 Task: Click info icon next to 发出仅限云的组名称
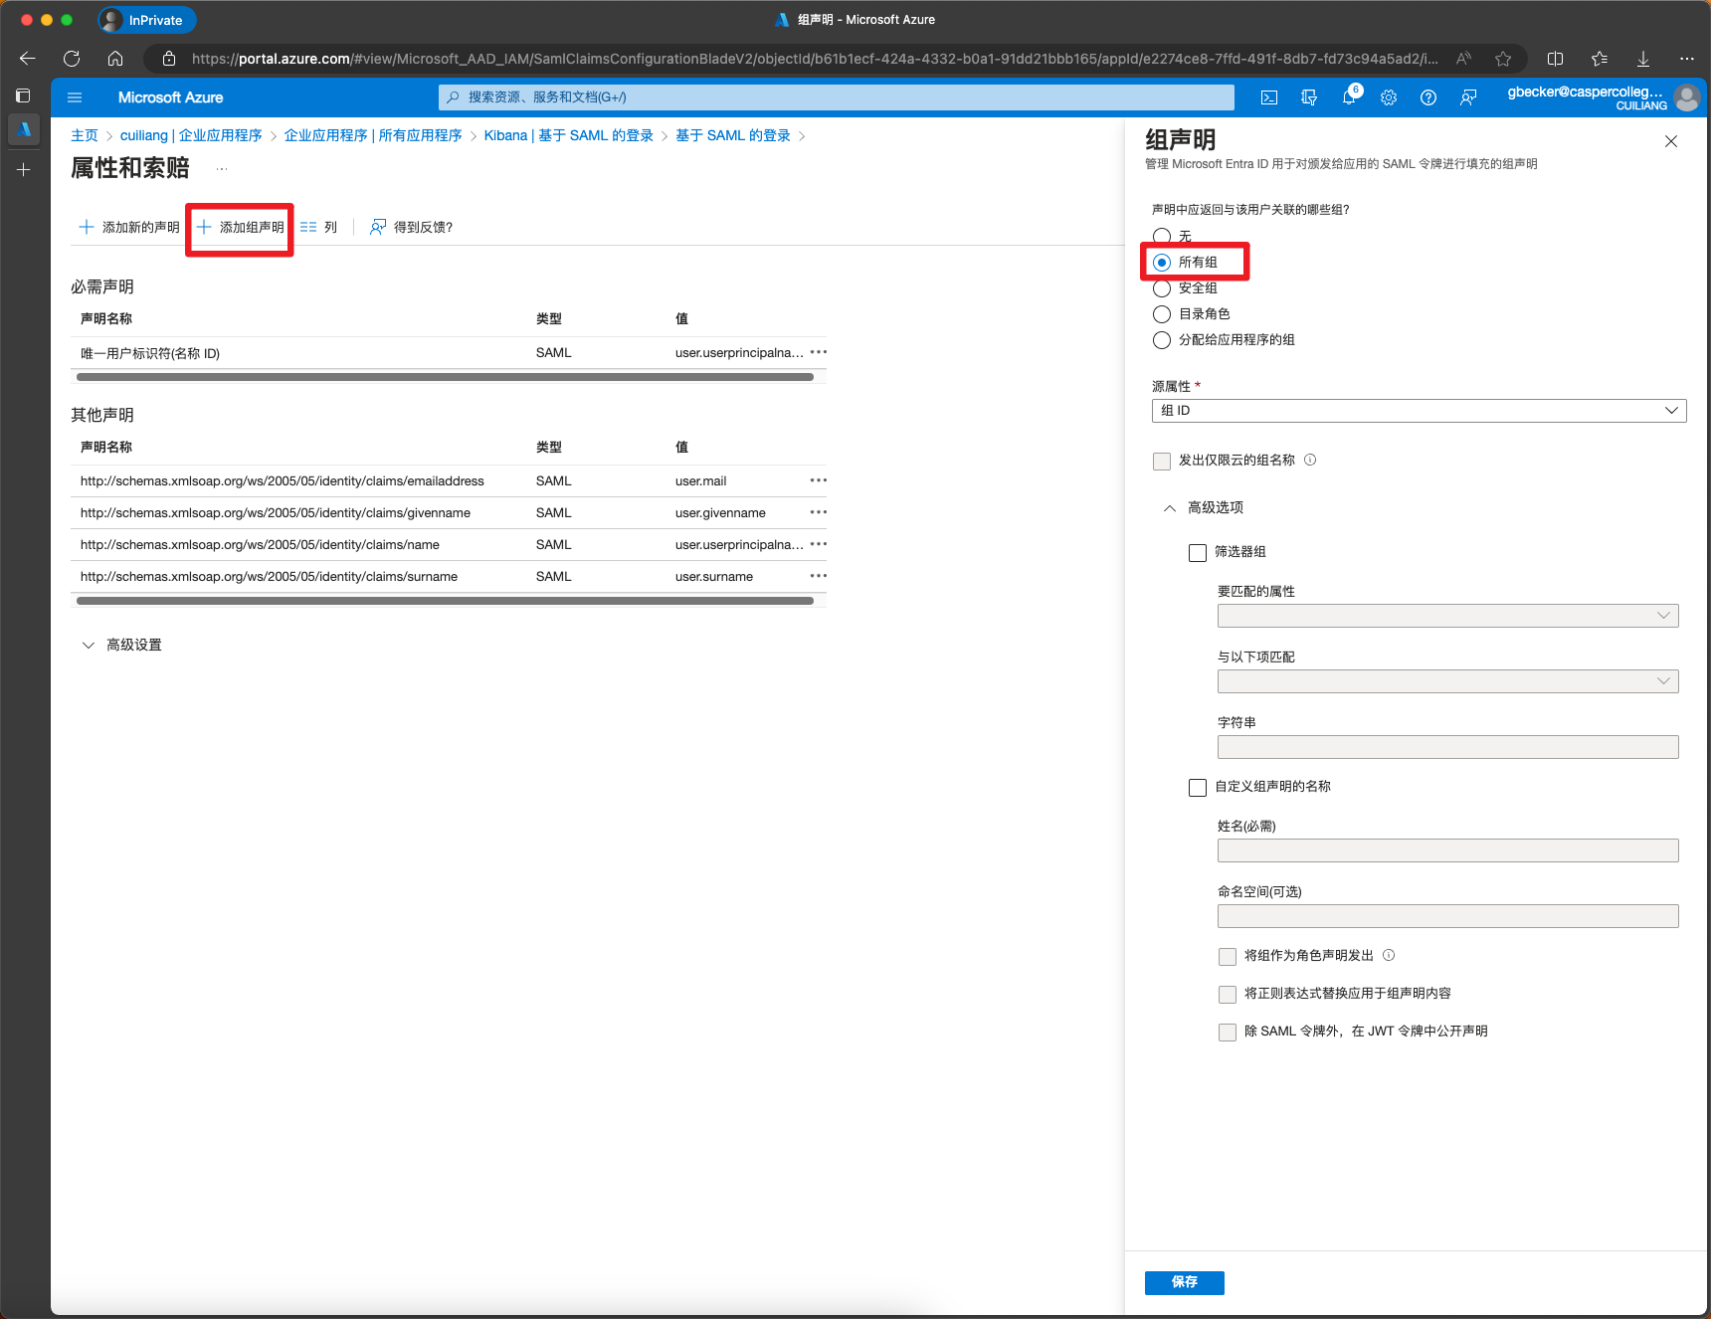[1310, 460]
